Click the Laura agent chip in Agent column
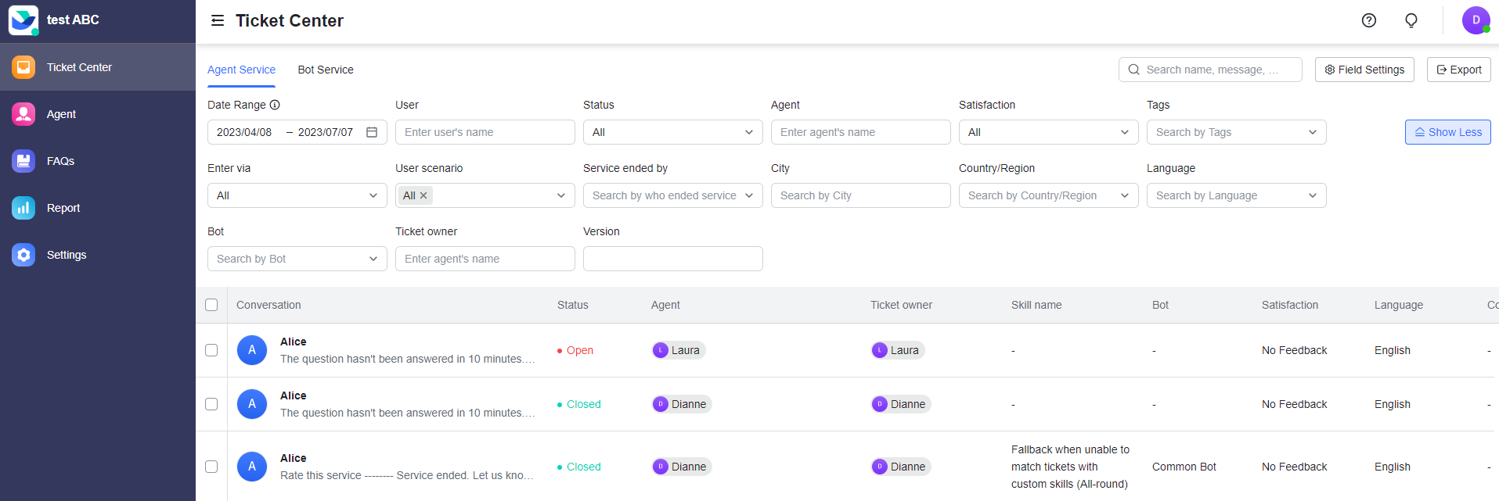 tap(679, 350)
